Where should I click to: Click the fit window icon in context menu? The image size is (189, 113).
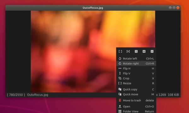click(x=120, y=51)
